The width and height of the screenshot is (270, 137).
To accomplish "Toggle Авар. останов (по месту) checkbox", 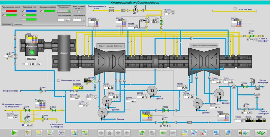I will (79, 12).
